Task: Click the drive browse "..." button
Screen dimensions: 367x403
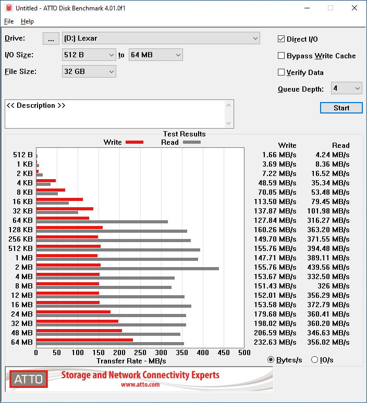Action: [51, 39]
